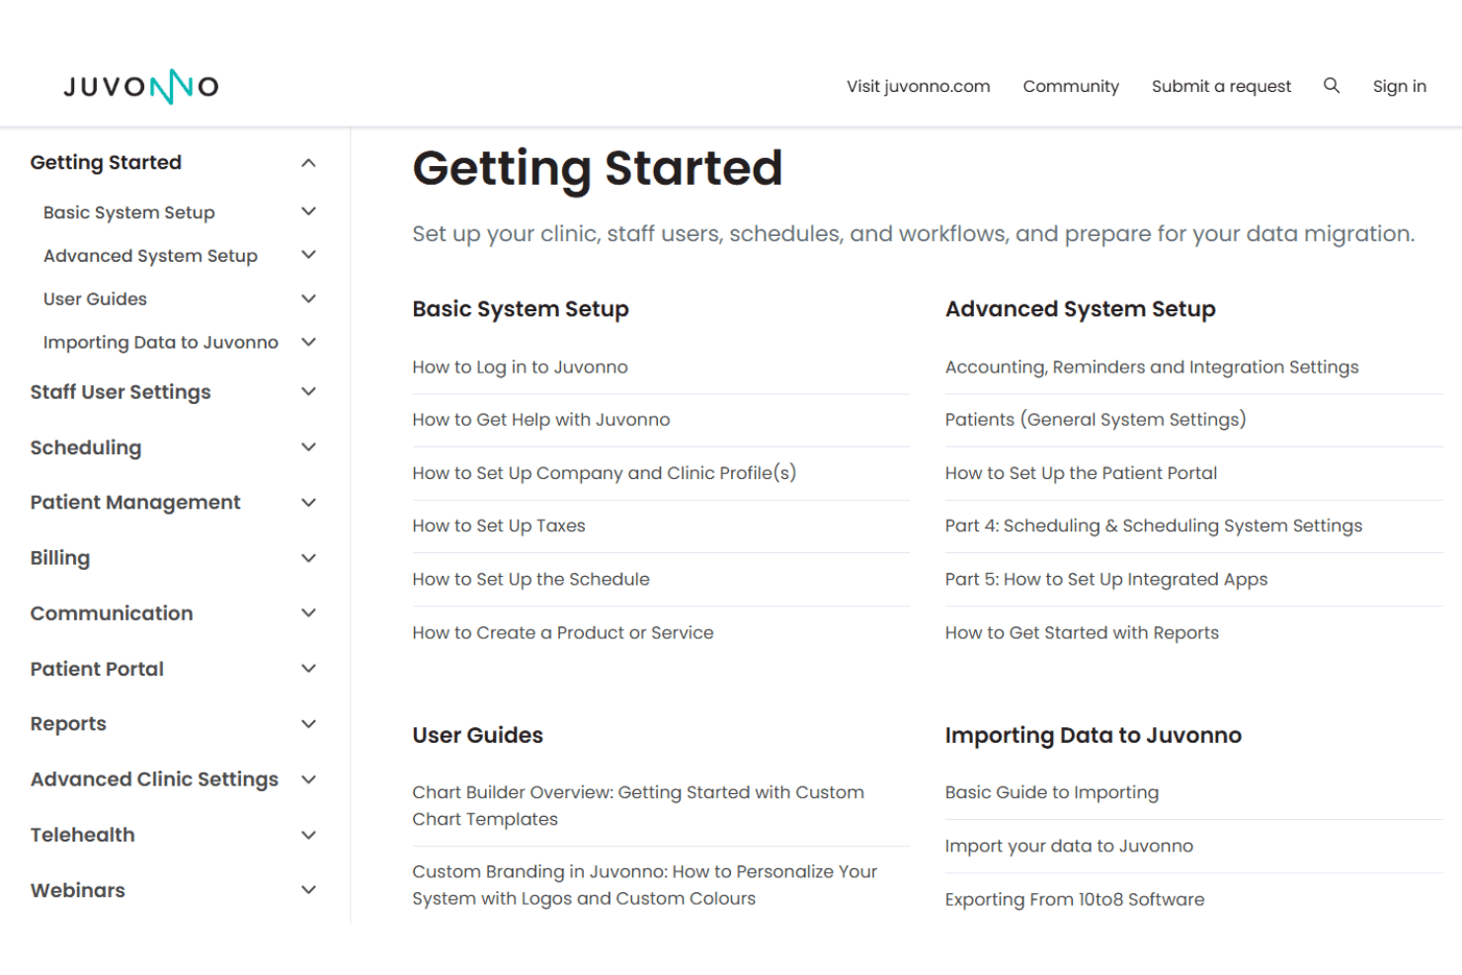
Task: Open How to Set Up the Patient Portal
Action: coord(1081,473)
